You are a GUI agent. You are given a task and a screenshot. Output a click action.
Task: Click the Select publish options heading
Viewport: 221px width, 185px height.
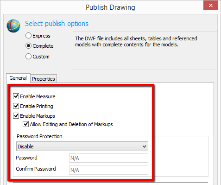(57, 24)
